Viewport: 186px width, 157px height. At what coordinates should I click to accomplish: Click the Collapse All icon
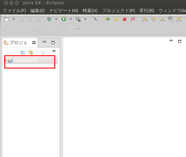[22, 53]
